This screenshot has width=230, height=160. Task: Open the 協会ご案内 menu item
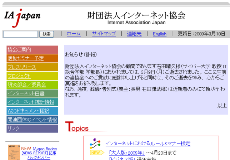tap(32, 49)
